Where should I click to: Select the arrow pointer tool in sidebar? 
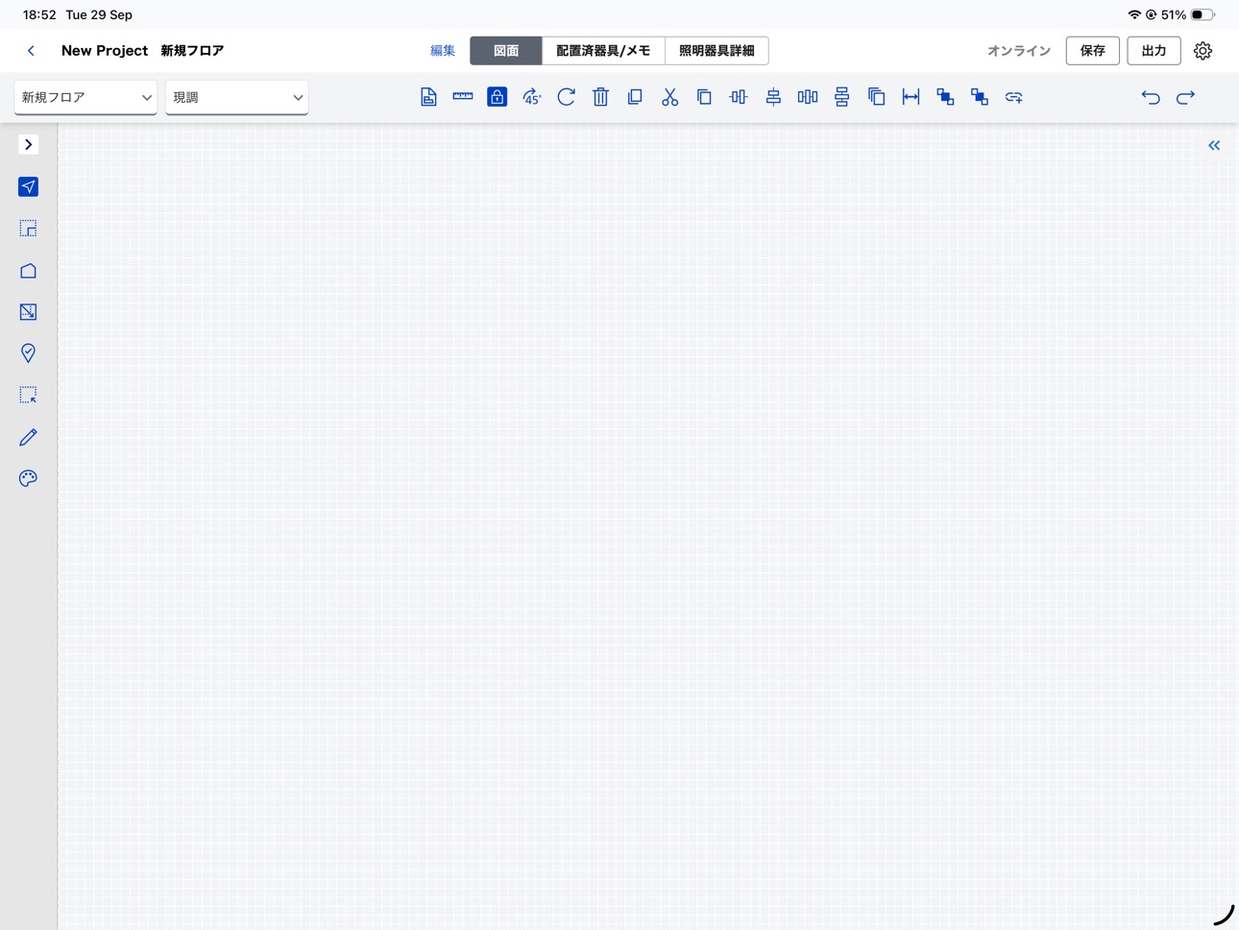(28, 186)
